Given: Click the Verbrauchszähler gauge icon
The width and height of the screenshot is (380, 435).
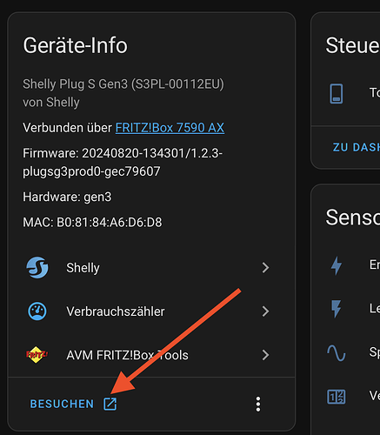Looking at the screenshot, I should 37,311.
